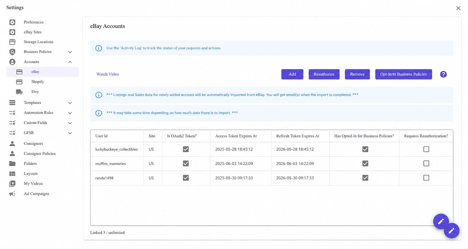Open help via the question mark icon

tap(443, 74)
